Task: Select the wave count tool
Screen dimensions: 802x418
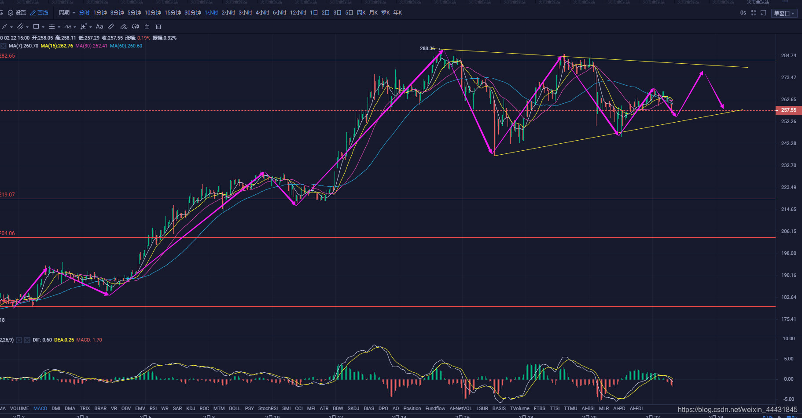Action: [x=68, y=26]
